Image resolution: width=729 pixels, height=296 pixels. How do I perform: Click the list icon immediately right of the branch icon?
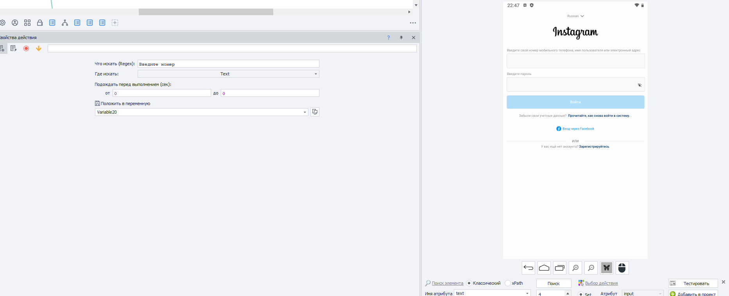77,23
